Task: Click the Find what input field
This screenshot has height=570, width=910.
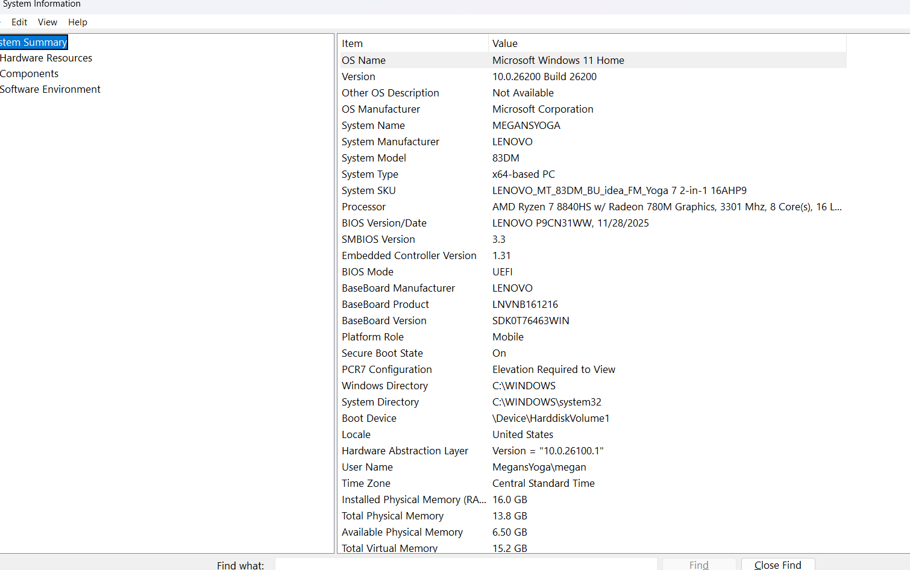Action: coord(466,565)
